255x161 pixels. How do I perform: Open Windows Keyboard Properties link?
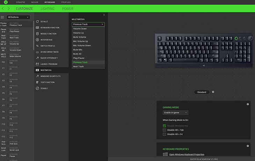(187, 154)
